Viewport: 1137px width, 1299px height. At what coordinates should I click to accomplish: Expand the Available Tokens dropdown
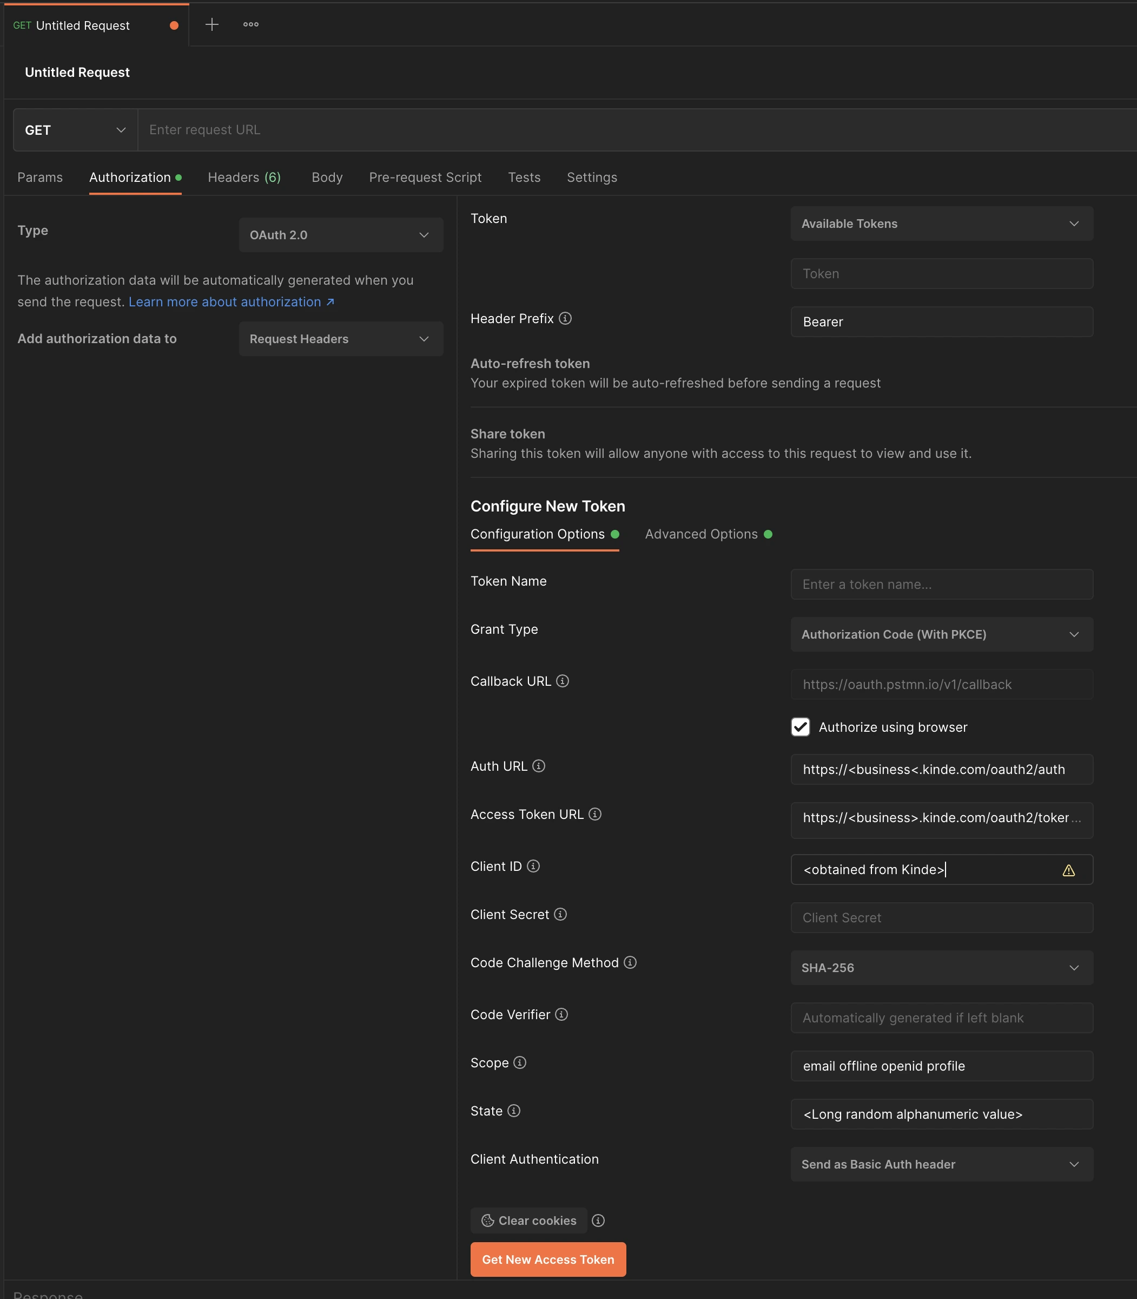[941, 224]
